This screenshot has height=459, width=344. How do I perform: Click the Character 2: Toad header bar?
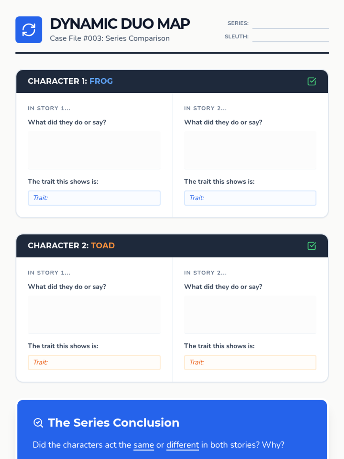pyautogui.click(x=172, y=246)
